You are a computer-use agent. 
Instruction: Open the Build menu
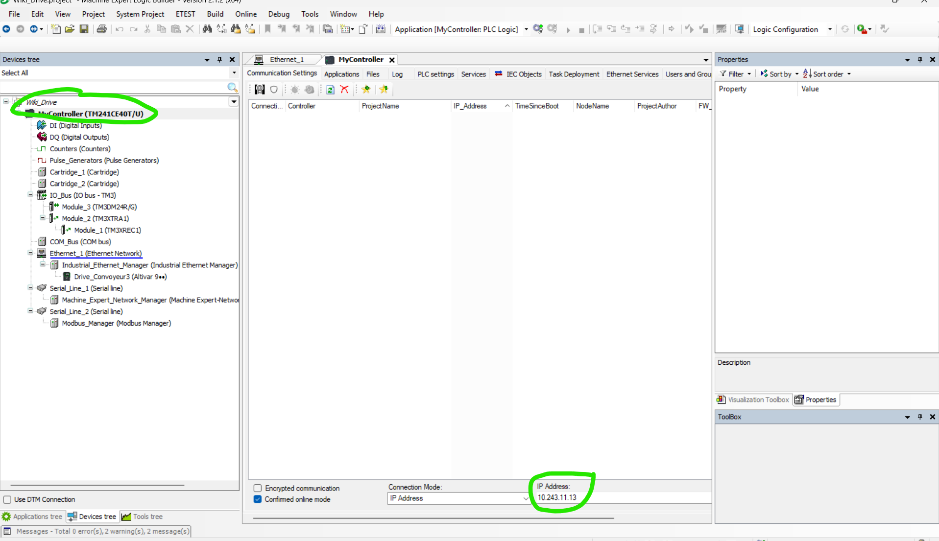click(x=215, y=14)
